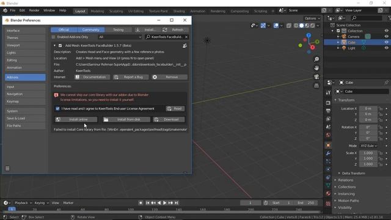Open the Tool properties tab icon
This screenshot has width=391, height=220.
328,92
